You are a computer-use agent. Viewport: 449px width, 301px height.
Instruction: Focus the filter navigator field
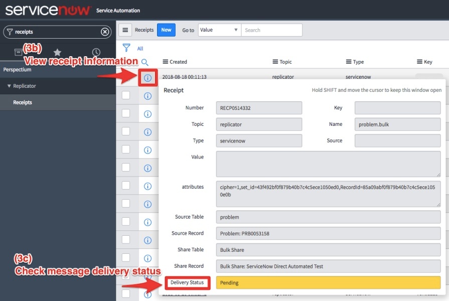[x=57, y=32]
